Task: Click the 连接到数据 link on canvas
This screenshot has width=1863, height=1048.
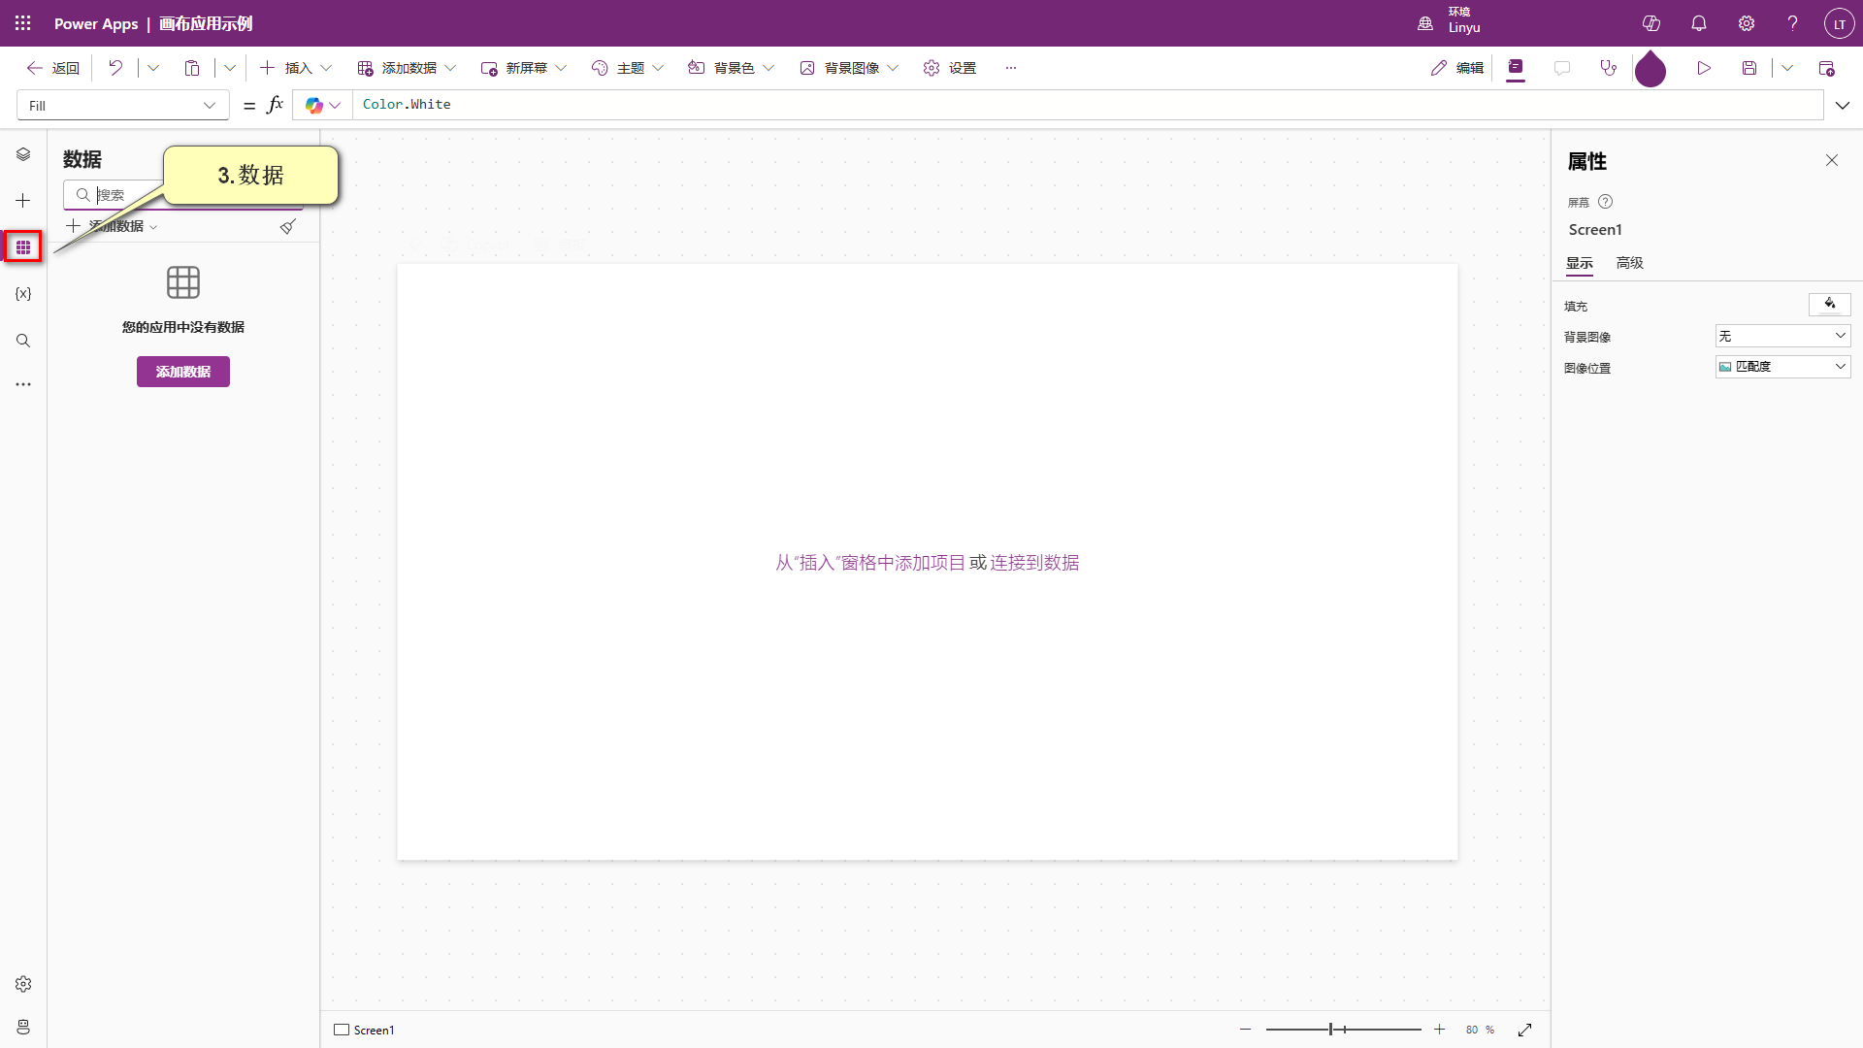Action: click(x=1034, y=563)
